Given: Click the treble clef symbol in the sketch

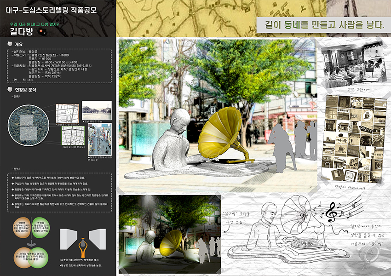Looking at the screenshot, I should tap(332, 213).
